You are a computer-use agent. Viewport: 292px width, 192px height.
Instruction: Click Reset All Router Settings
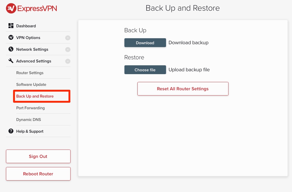coord(183,88)
